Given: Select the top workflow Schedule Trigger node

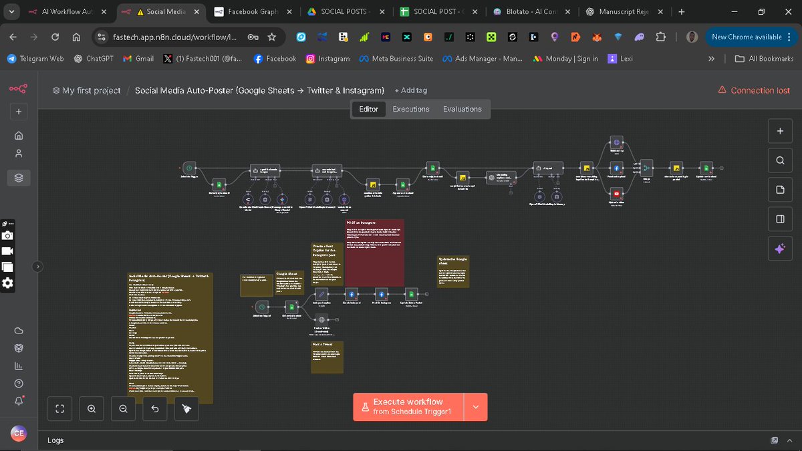Looking at the screenshot, I should click(x=189, y=168).
